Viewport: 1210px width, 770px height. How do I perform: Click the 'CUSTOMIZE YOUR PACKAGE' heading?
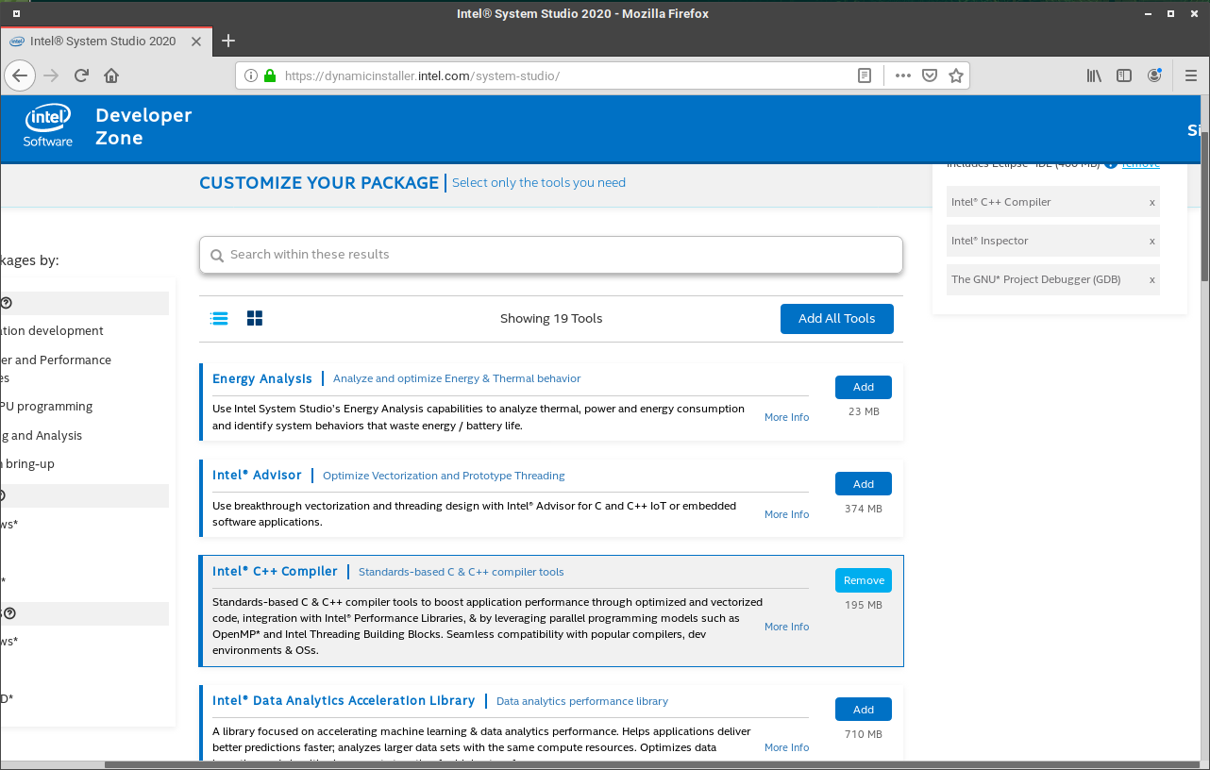click(x=319, y=183)
